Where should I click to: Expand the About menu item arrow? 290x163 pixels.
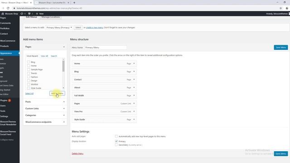pos(134,87)
